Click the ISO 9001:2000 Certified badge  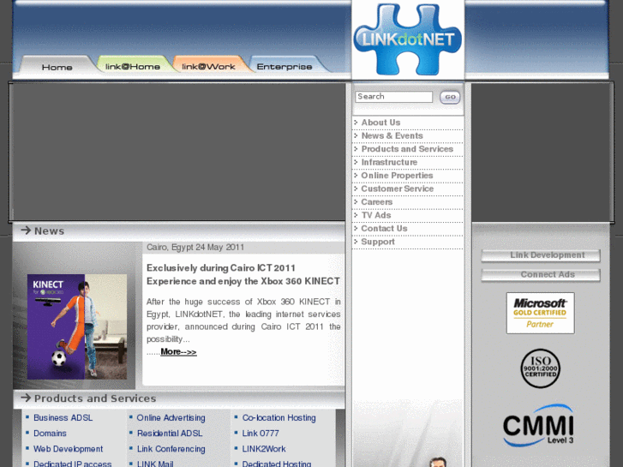[x=541, y=368]
